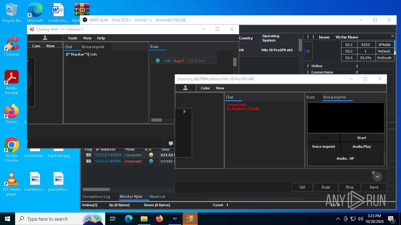The width and height of the screenshot is (401, 225).
Task: Open notification center in system tray
Action: pyautogui.click(x=391, y=219)
